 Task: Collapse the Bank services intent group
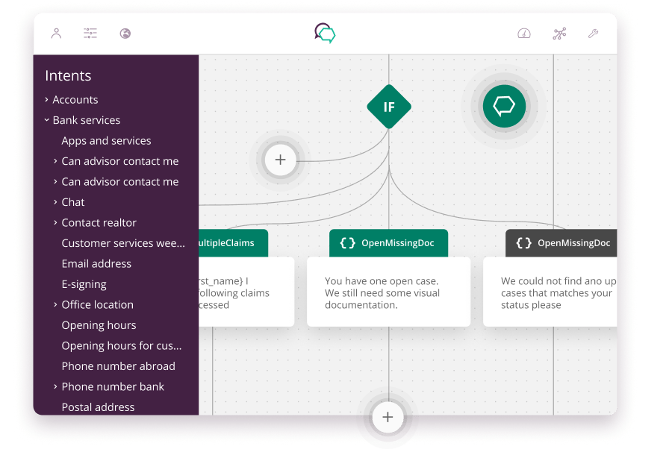[46, 120]
